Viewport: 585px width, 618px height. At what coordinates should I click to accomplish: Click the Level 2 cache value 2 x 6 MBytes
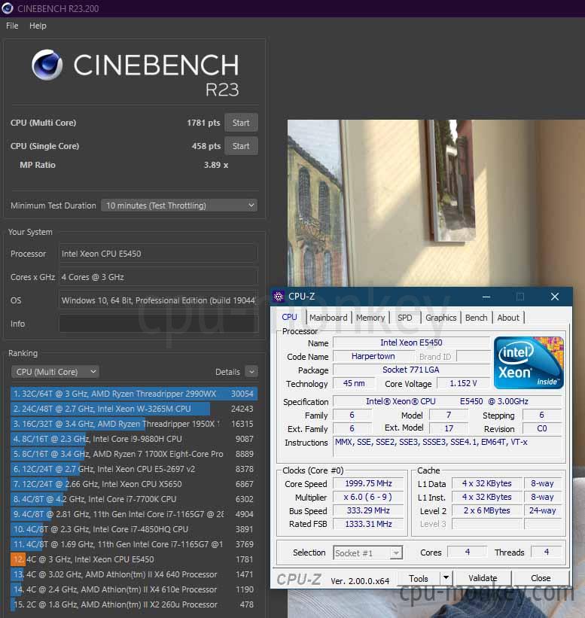pyautogui.click(x=487, y=510)
